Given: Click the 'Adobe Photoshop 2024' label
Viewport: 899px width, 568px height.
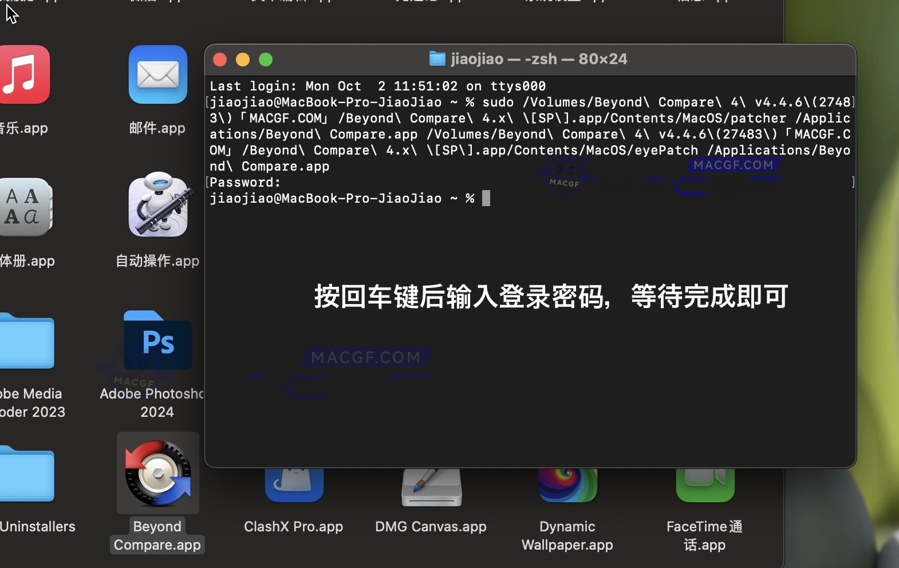Looking at the screenshot, I should [152, 403].
